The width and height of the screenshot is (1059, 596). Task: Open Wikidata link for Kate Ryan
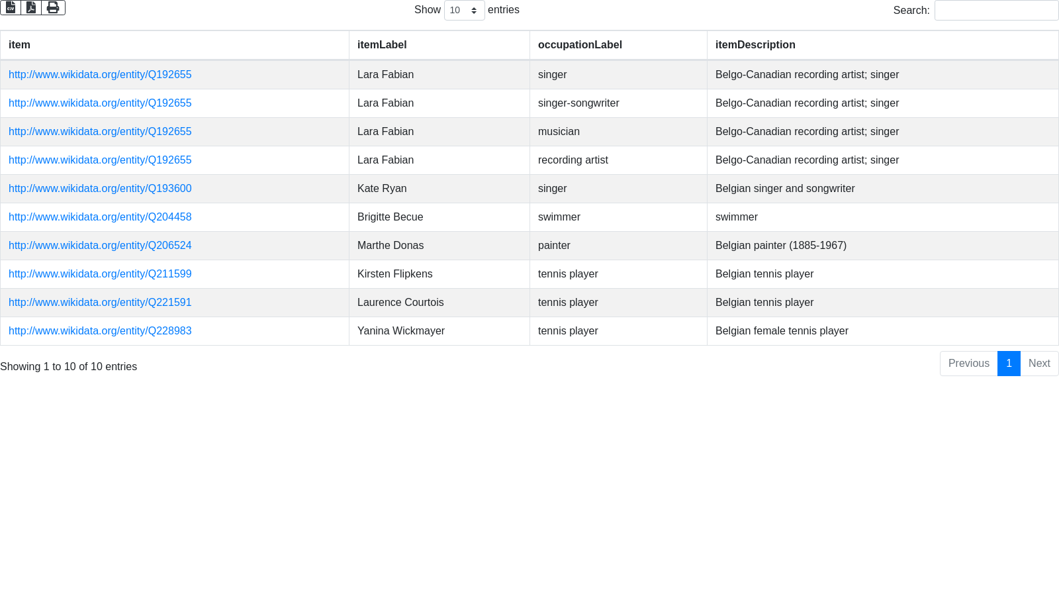100,189
